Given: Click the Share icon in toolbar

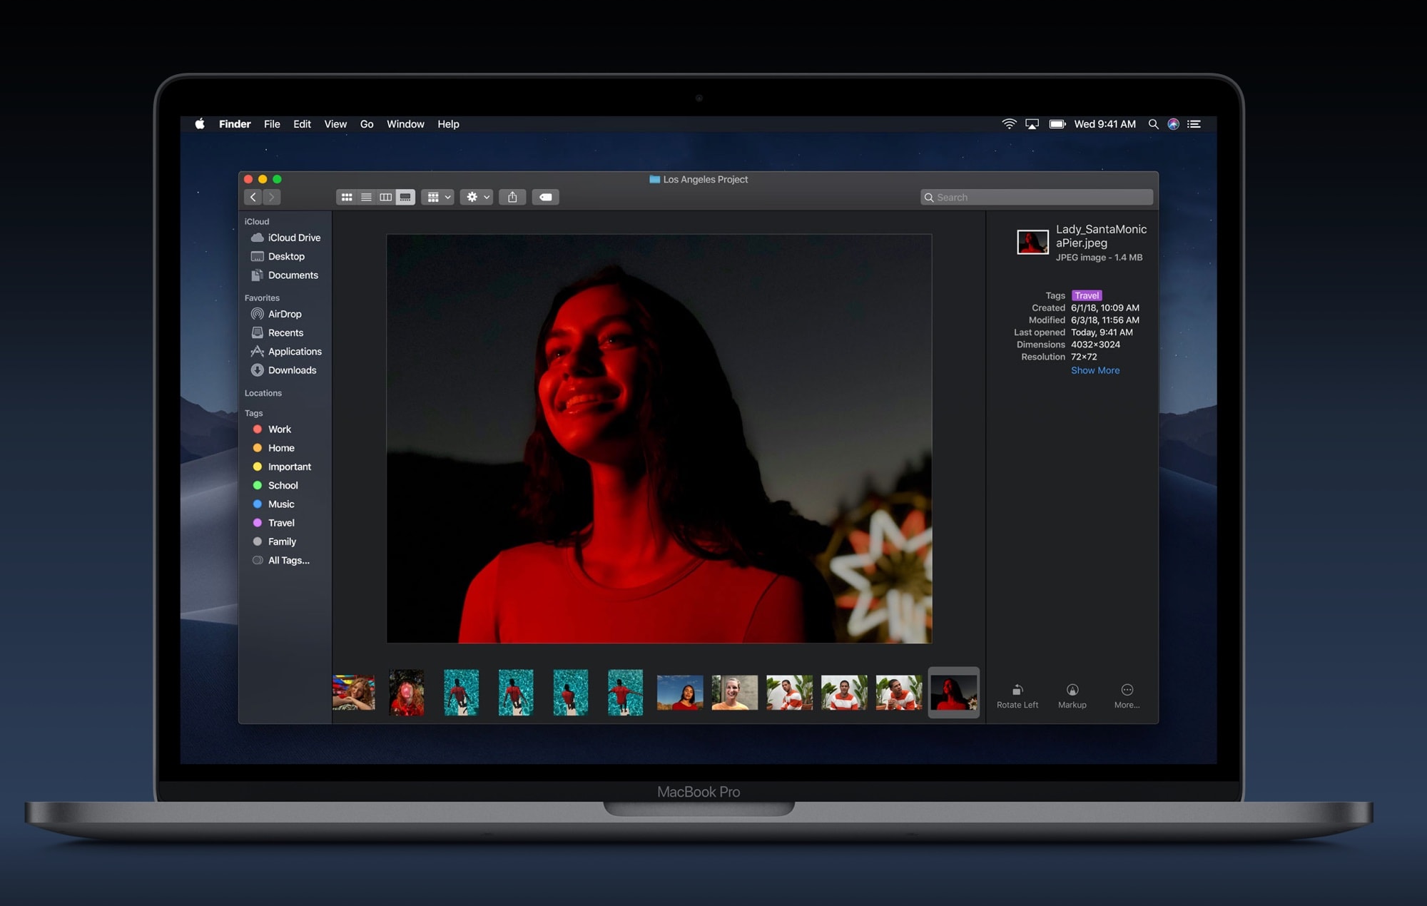Looking at the screenshot, I should pos(512,197).
